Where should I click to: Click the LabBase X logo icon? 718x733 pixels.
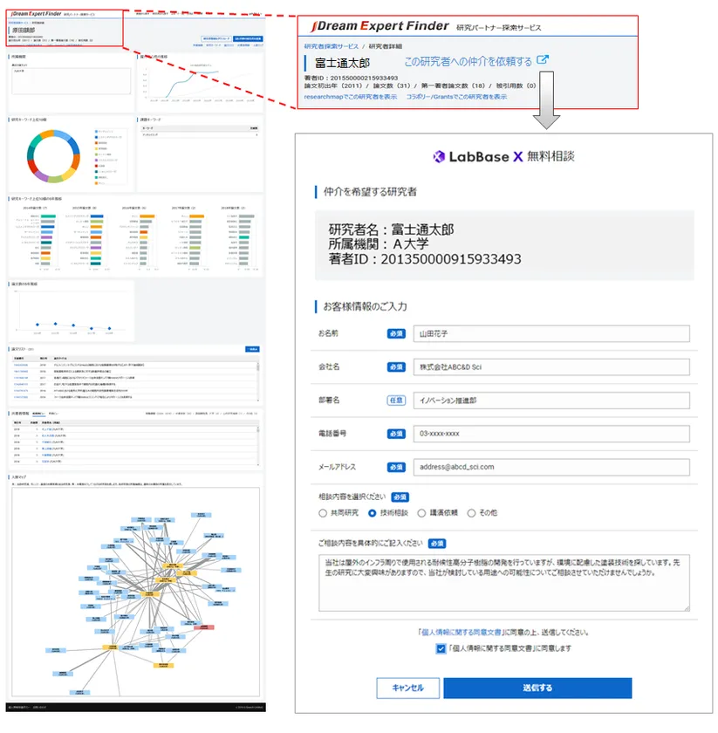tap(439, 156)
